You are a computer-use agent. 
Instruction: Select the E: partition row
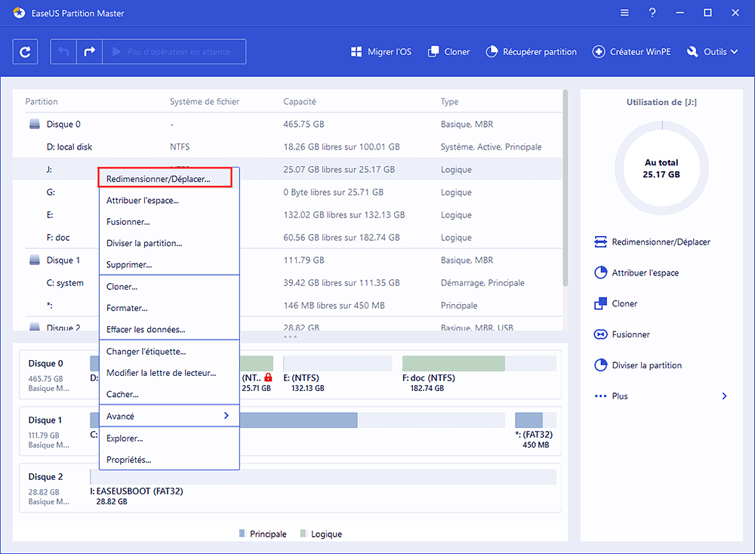288,214
